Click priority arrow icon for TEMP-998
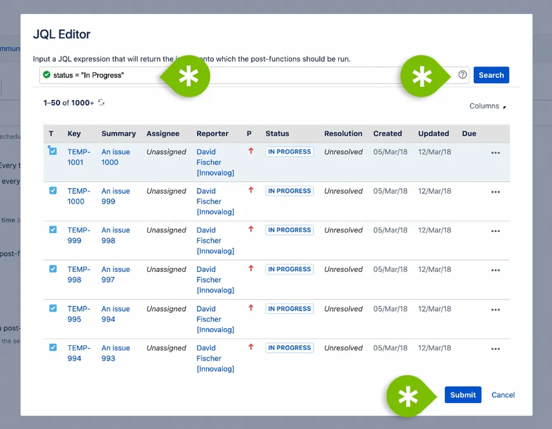This screenshot has width=552, height=429. coord(251,268)
